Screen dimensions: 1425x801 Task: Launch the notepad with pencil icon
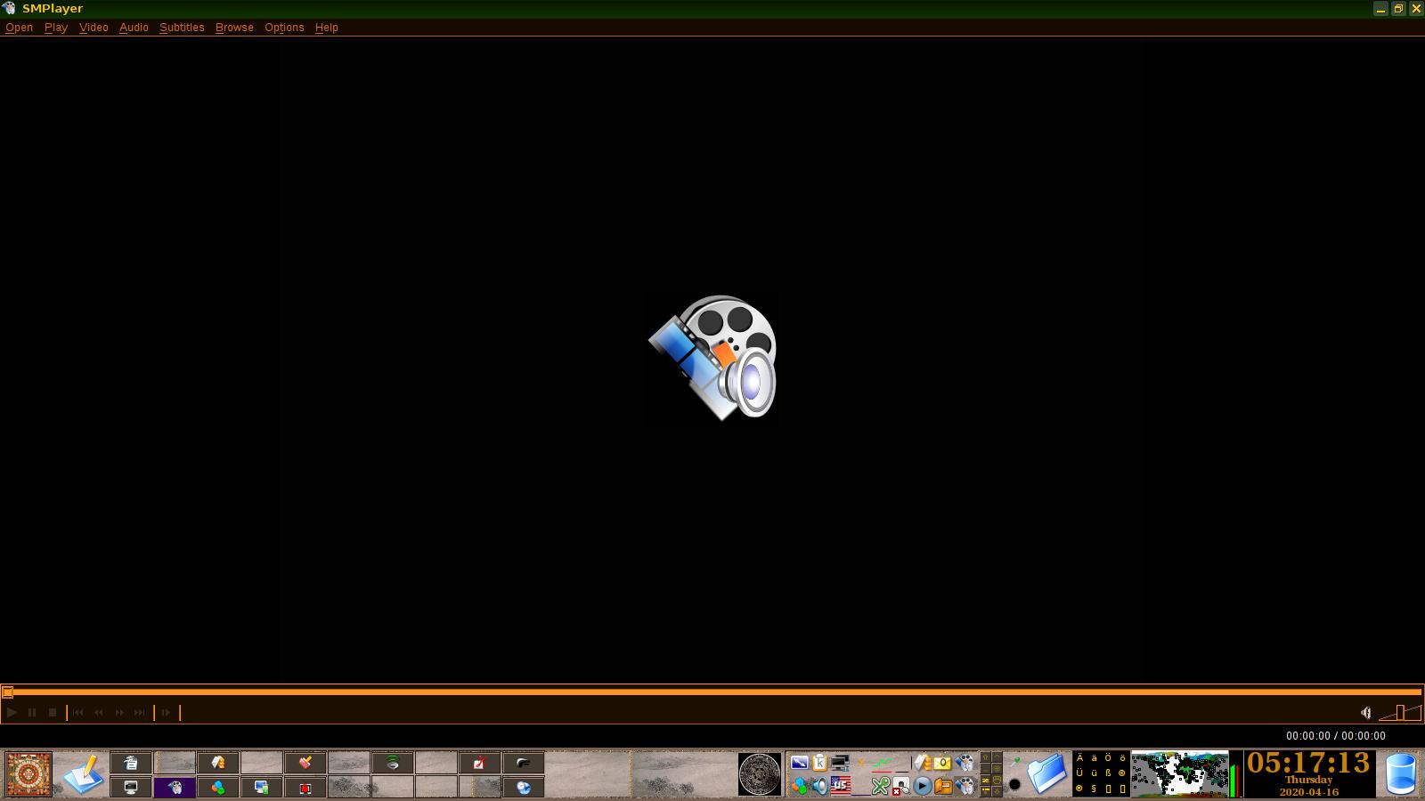point(83,774)
